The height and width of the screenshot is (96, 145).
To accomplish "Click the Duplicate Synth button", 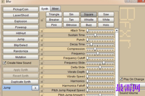I will pos(21,82).
